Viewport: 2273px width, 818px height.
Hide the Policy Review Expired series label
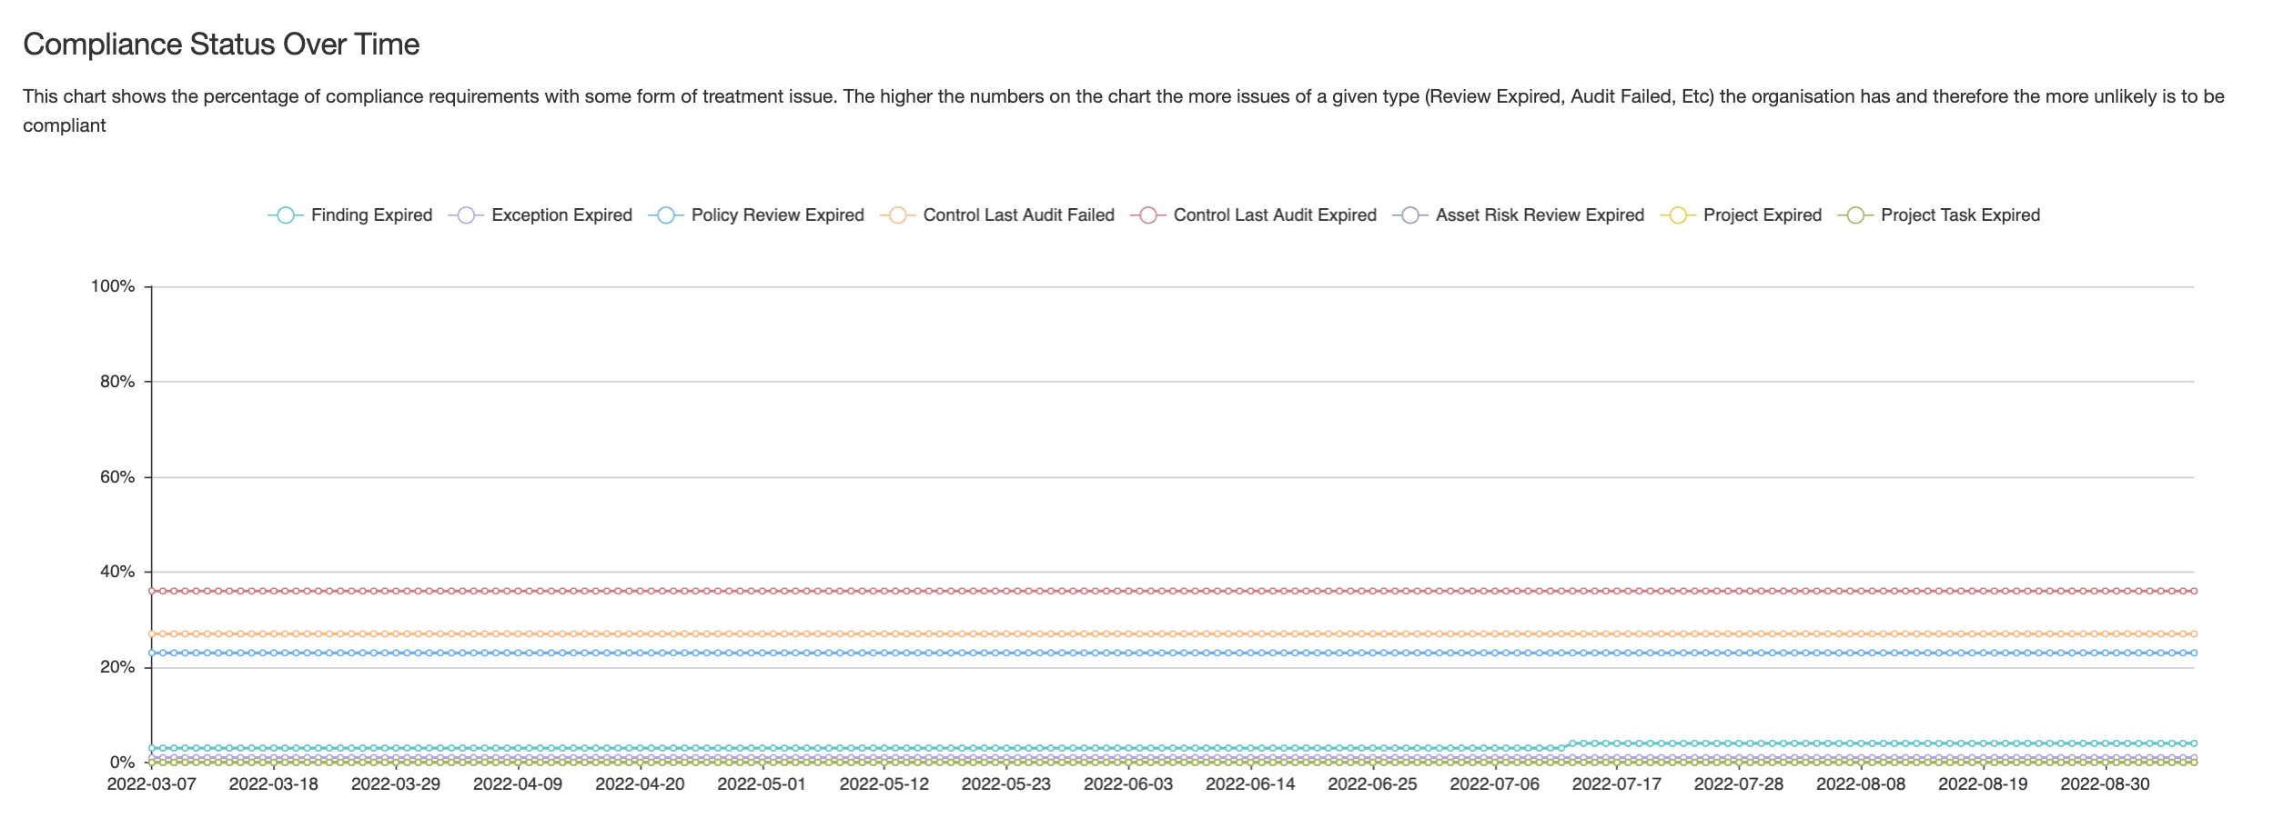pyautogui.click(x=778, y=215)
